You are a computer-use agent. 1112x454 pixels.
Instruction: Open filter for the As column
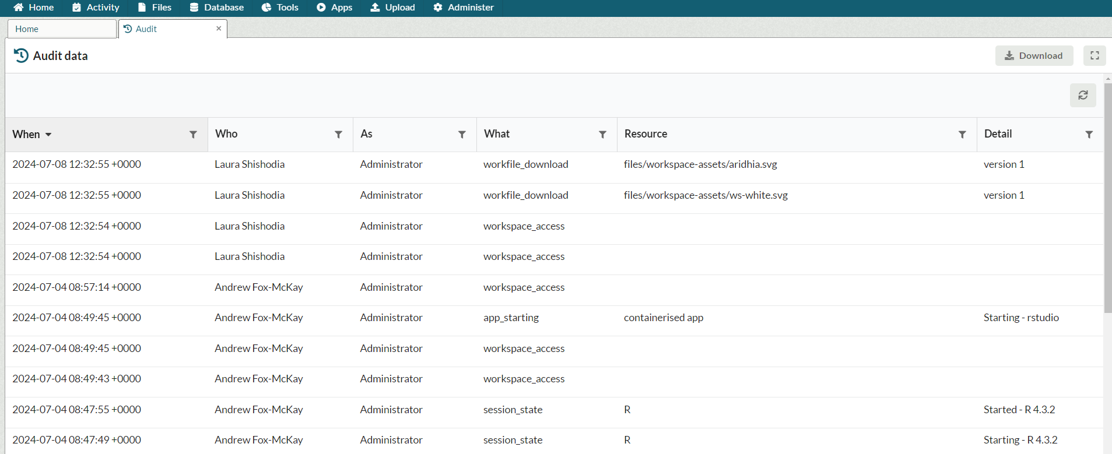(462, 135)
